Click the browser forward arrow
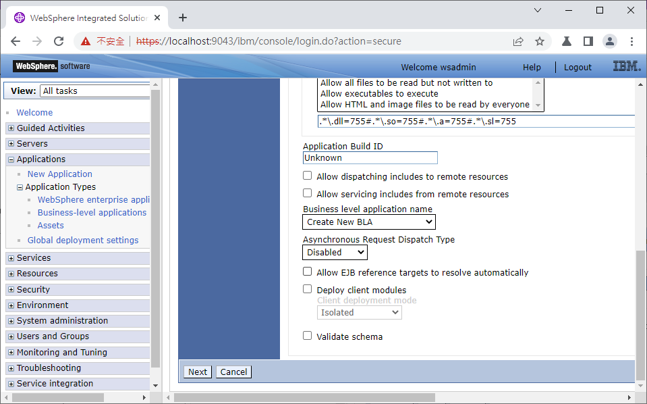This screenshot has height=404, width=647. click(x=37, y=41)
